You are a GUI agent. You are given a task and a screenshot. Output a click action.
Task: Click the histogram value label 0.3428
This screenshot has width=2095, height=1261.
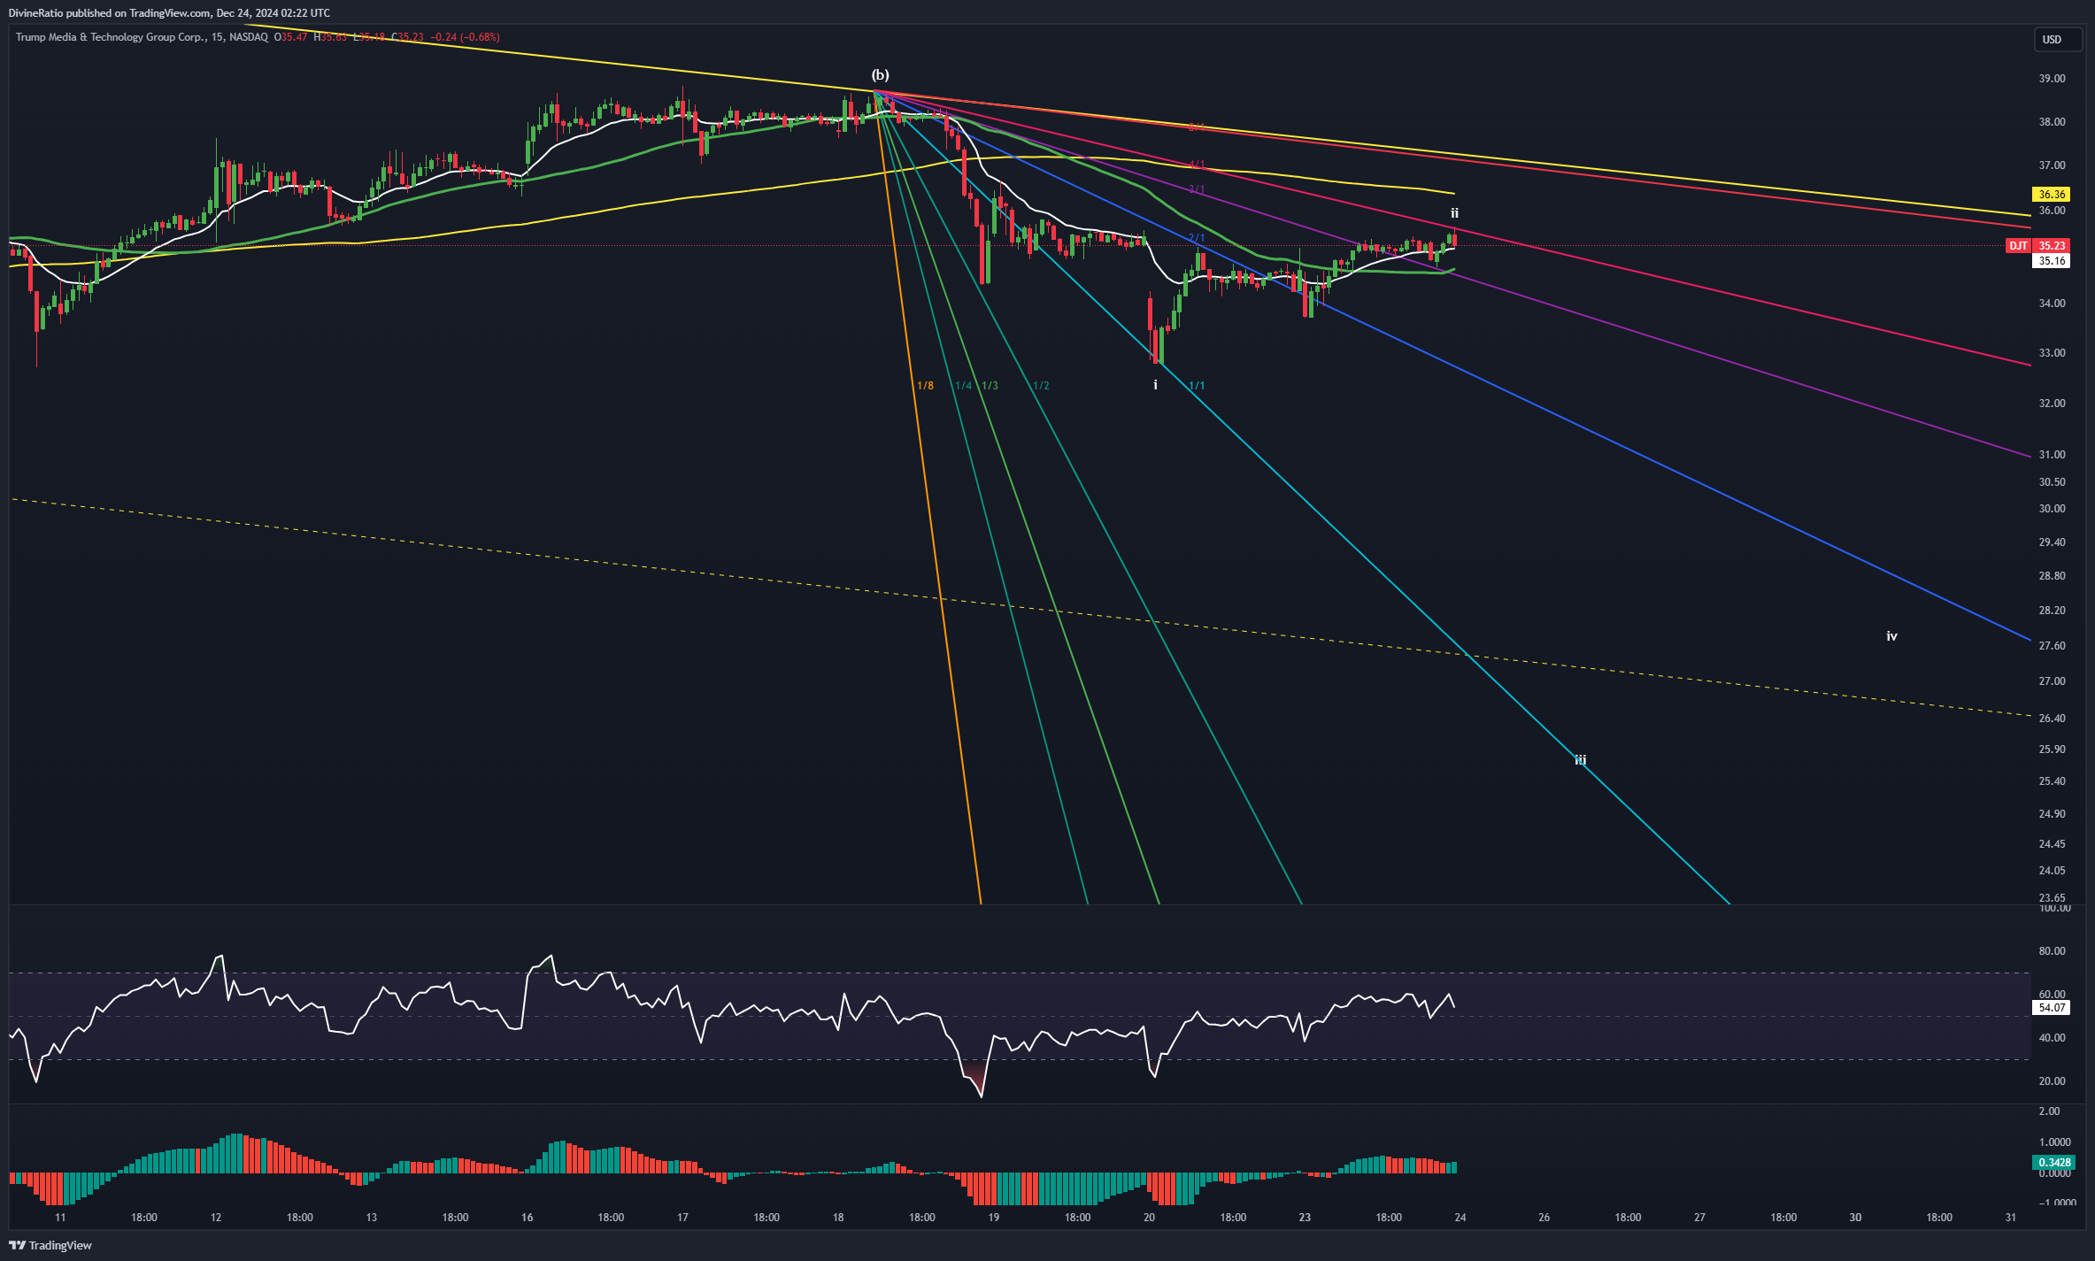pos(2053,1163)
